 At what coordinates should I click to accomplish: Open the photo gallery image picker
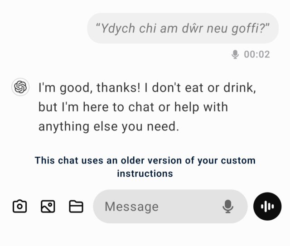pos(48,207)
